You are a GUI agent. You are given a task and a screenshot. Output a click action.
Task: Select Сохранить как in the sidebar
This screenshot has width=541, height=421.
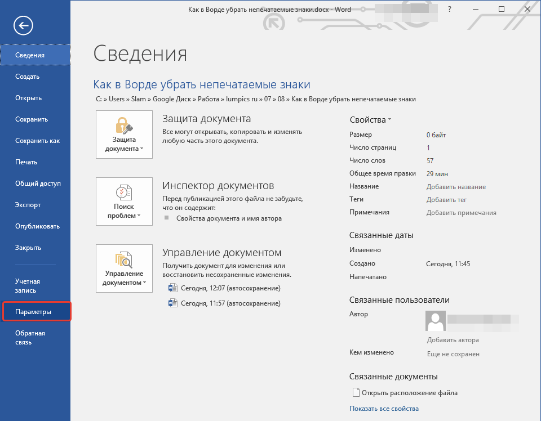click(37, 141)
